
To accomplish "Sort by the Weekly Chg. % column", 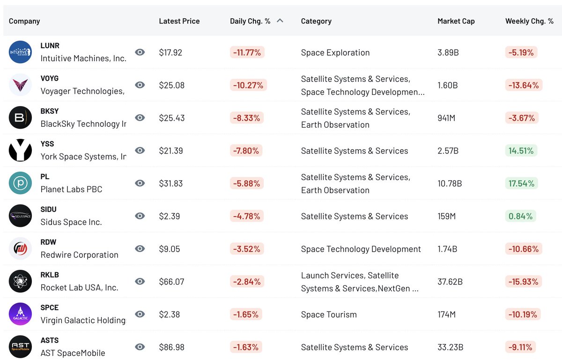I will (530, 21).
